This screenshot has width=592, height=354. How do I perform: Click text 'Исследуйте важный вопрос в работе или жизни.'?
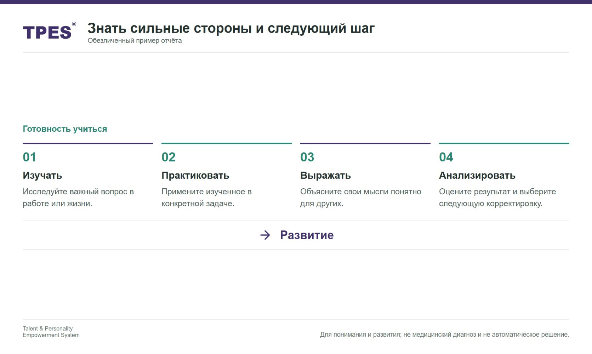[78, 198]
